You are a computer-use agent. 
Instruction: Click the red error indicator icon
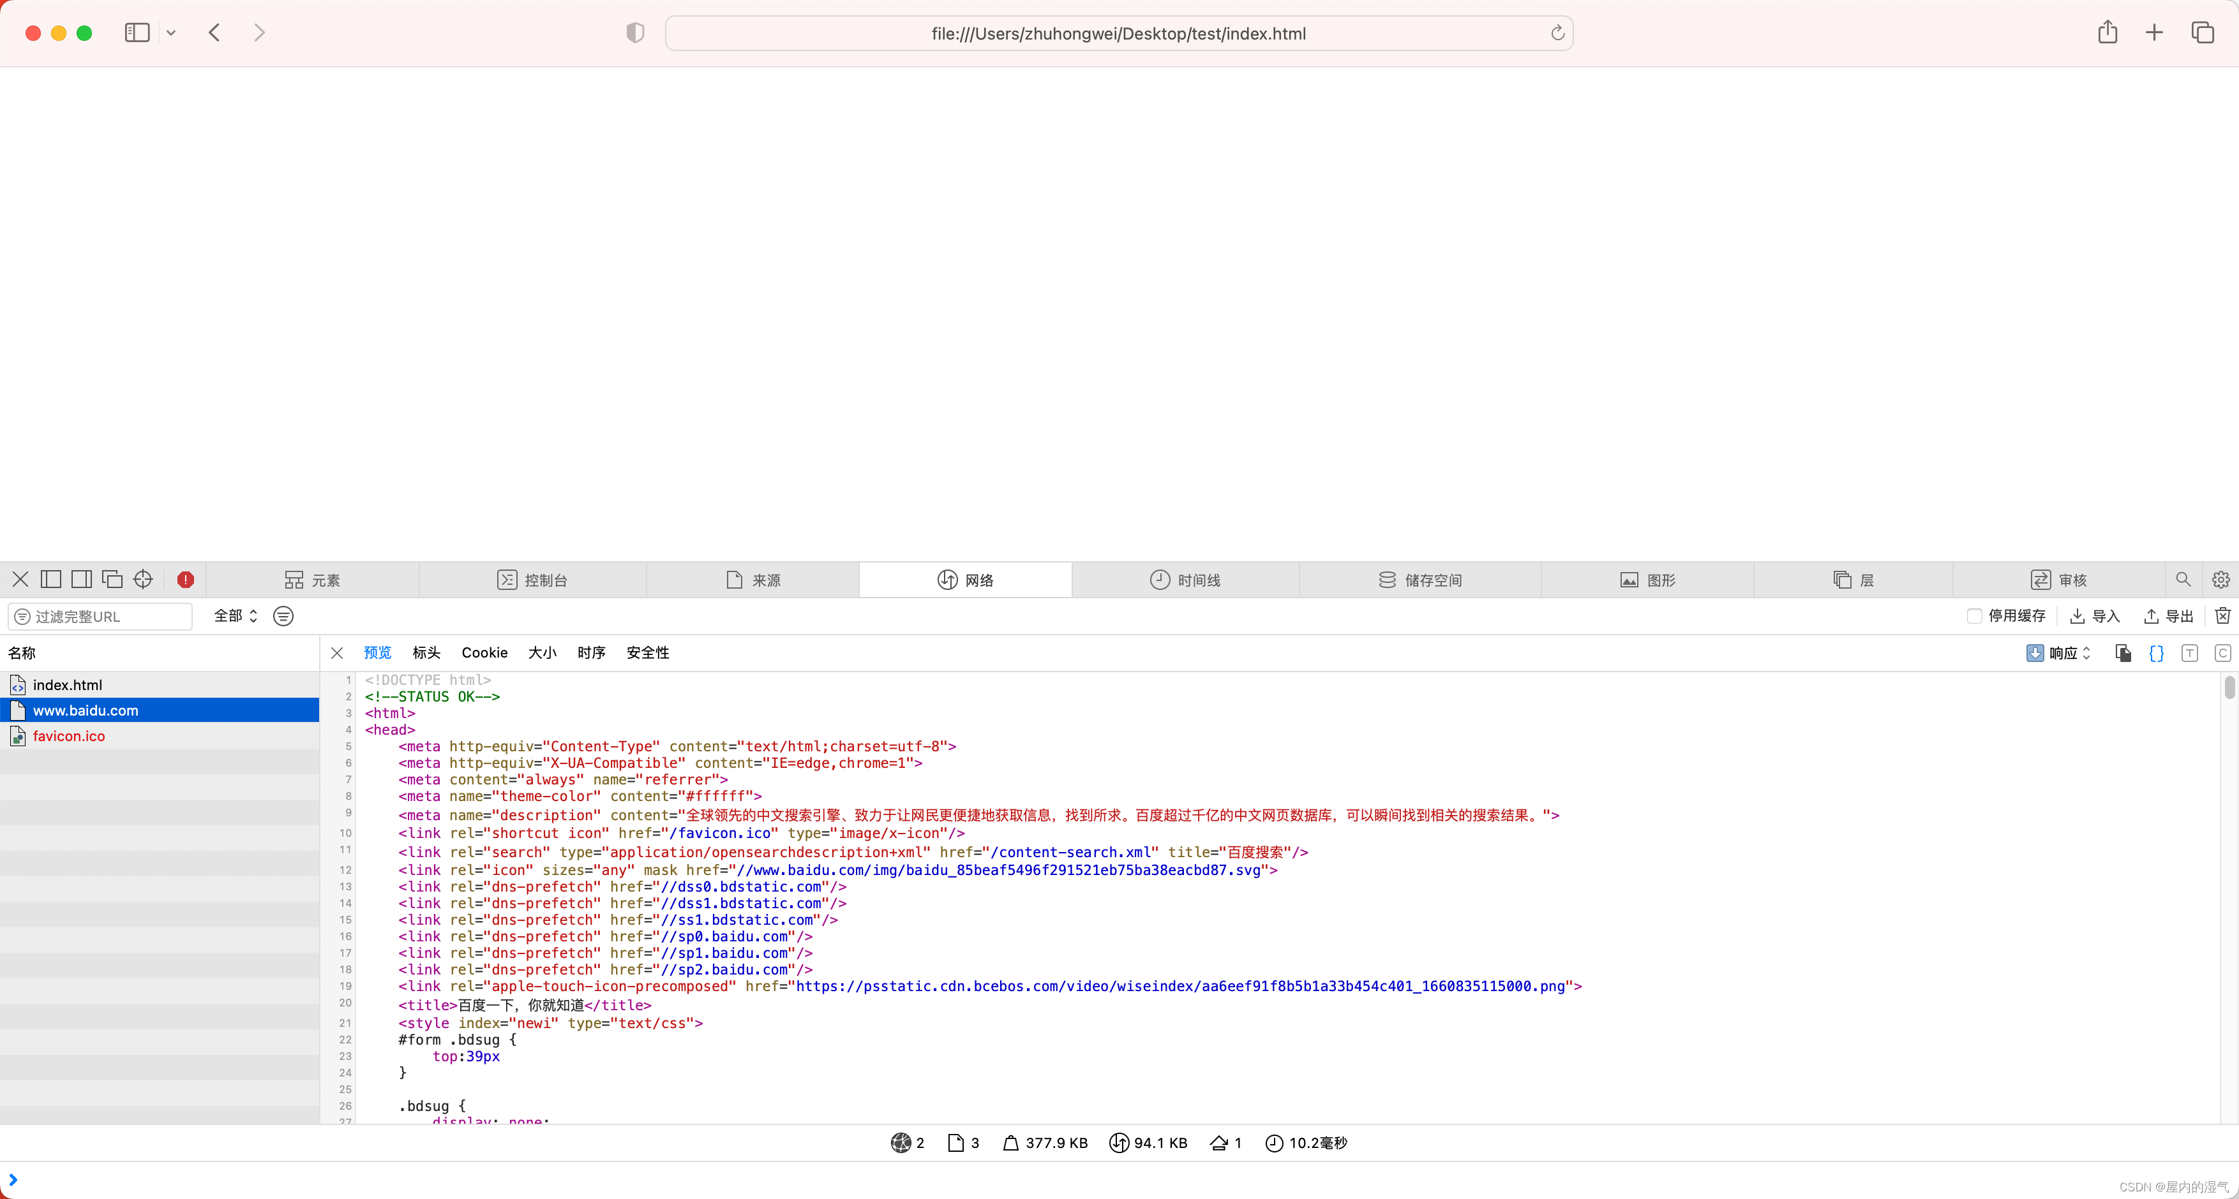coord(185,579)
